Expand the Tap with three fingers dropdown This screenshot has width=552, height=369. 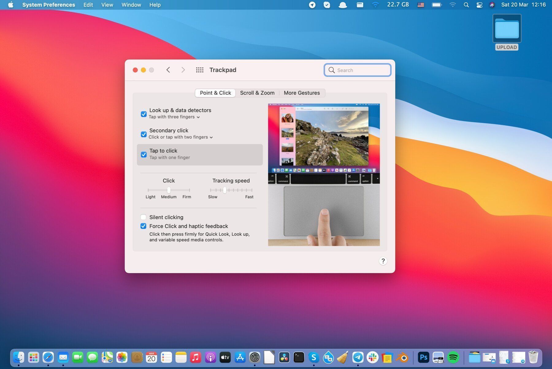pos(174,117)
